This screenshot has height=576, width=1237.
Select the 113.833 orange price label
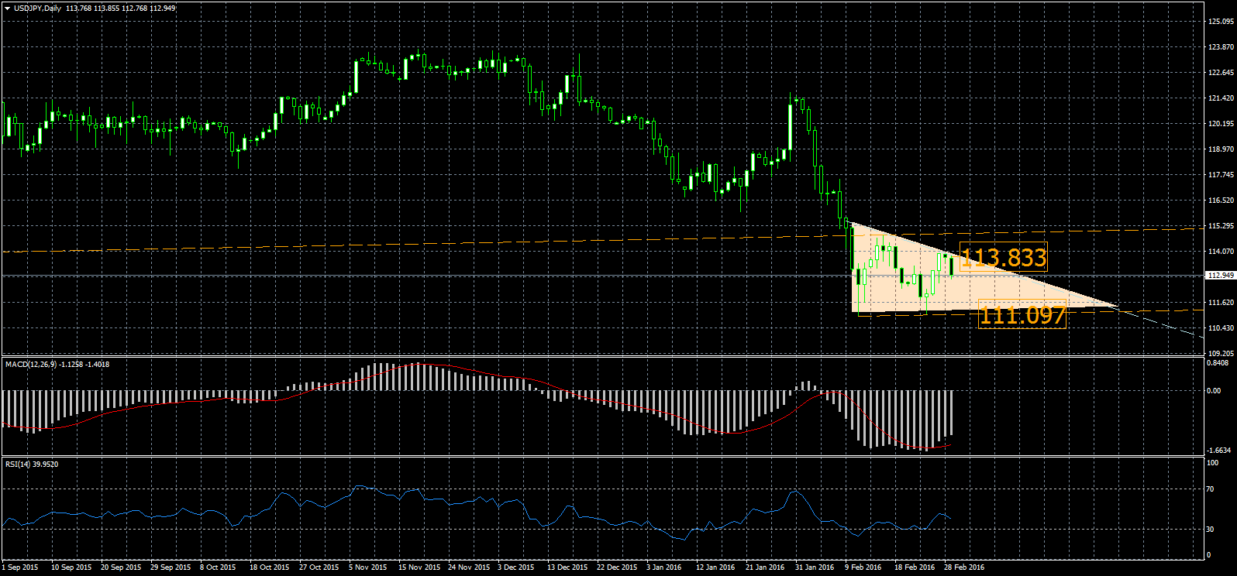pos(1003,257)
